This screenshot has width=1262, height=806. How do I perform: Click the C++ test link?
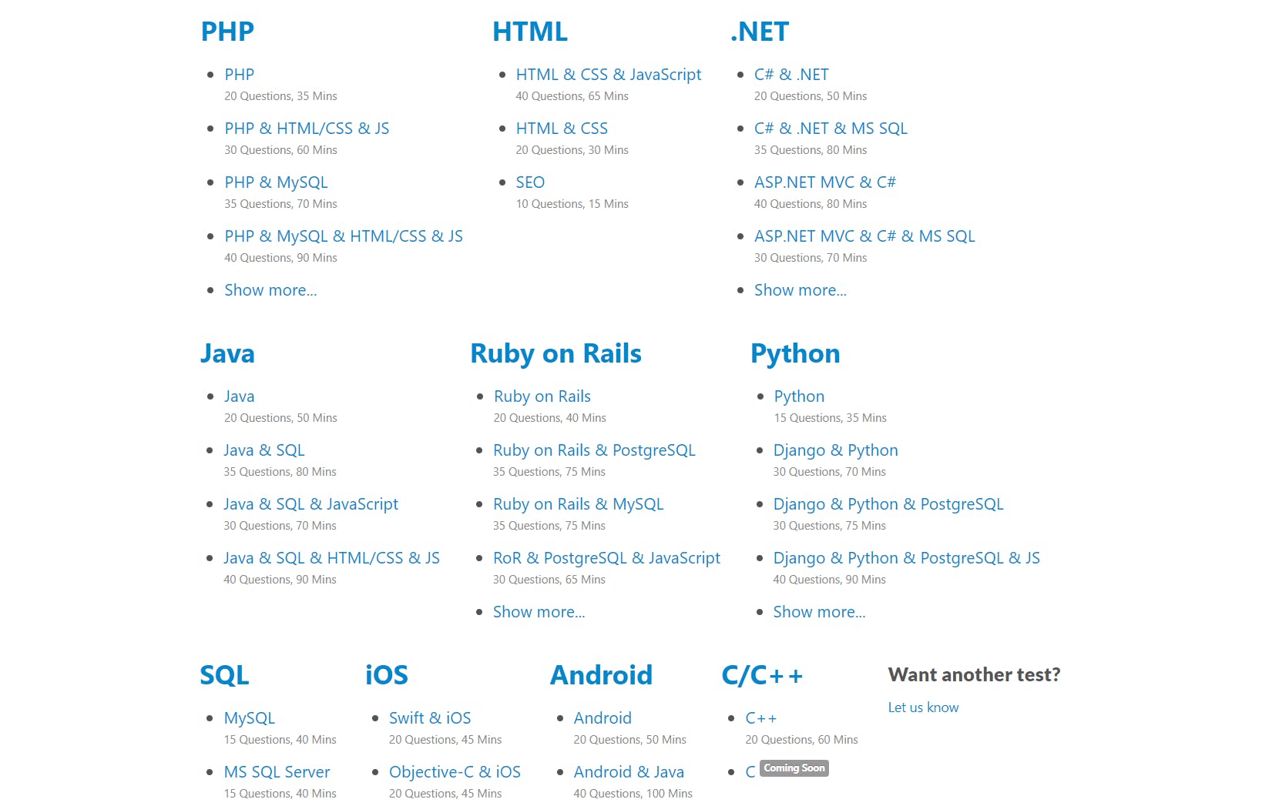[x=760, y=718]
